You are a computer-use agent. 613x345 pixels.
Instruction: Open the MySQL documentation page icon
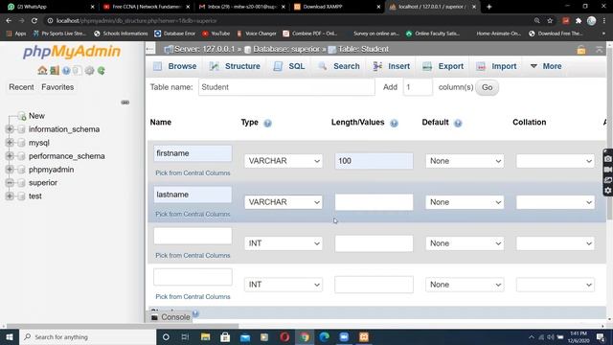coord(78,70)
